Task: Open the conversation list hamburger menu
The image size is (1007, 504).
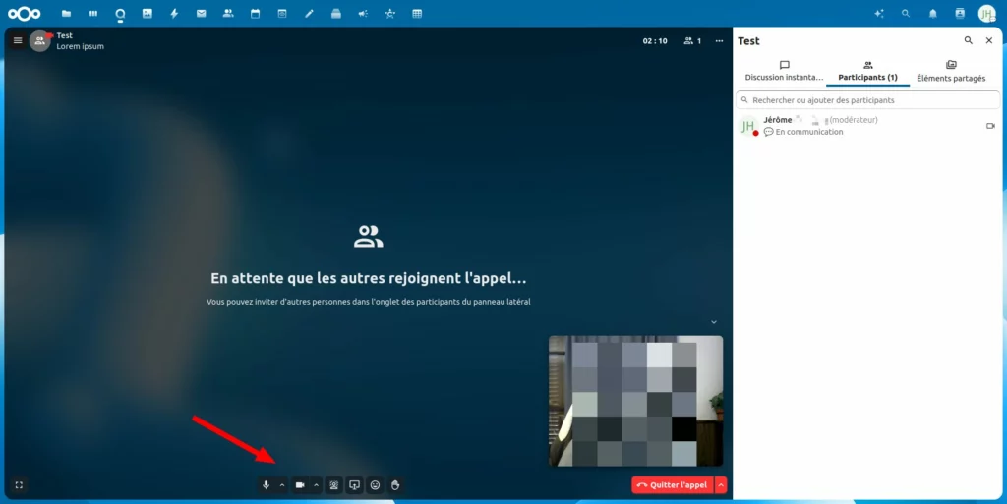Action: [x=18, y=40]
